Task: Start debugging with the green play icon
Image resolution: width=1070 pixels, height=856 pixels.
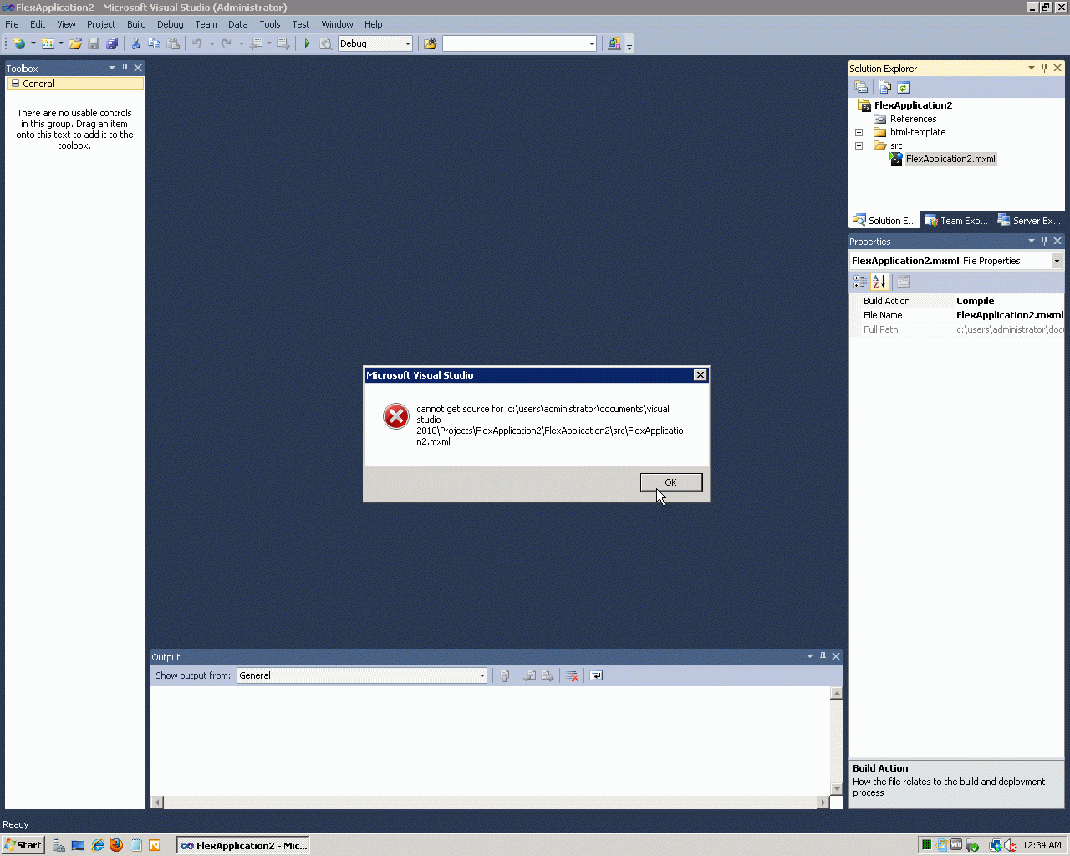Action: point(308,43)
